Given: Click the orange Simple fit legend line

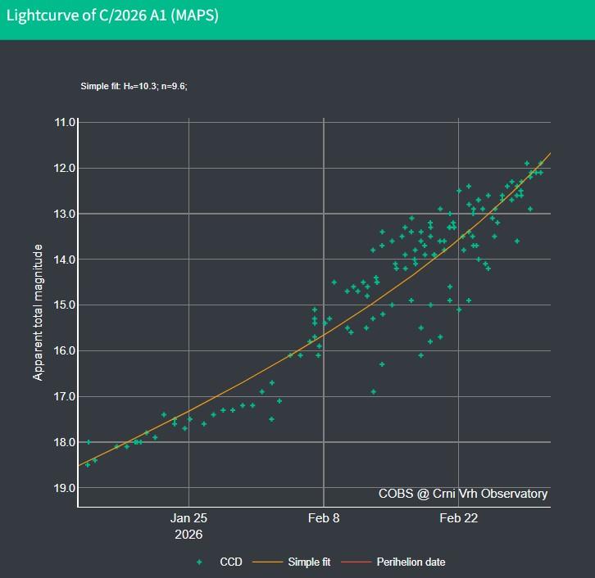Looking at the screenshot, I should point(267,562).
